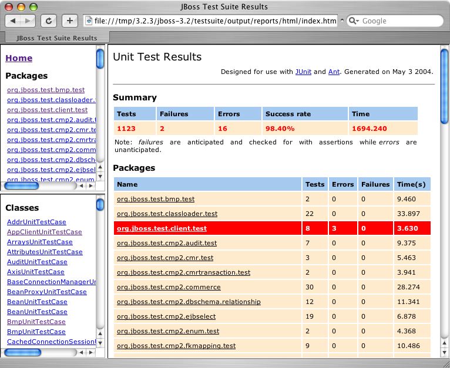This screenshot has height=368, width=450.
Task: Reload the page with the refresh button
Action: click(49, 21)
